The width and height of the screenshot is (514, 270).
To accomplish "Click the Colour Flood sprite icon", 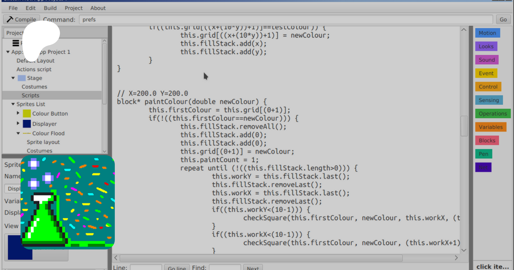I will pyautogui.click(x=27, y=133).
